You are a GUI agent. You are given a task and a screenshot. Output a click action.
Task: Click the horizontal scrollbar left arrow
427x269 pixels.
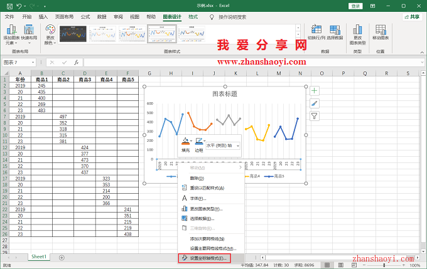262,257
